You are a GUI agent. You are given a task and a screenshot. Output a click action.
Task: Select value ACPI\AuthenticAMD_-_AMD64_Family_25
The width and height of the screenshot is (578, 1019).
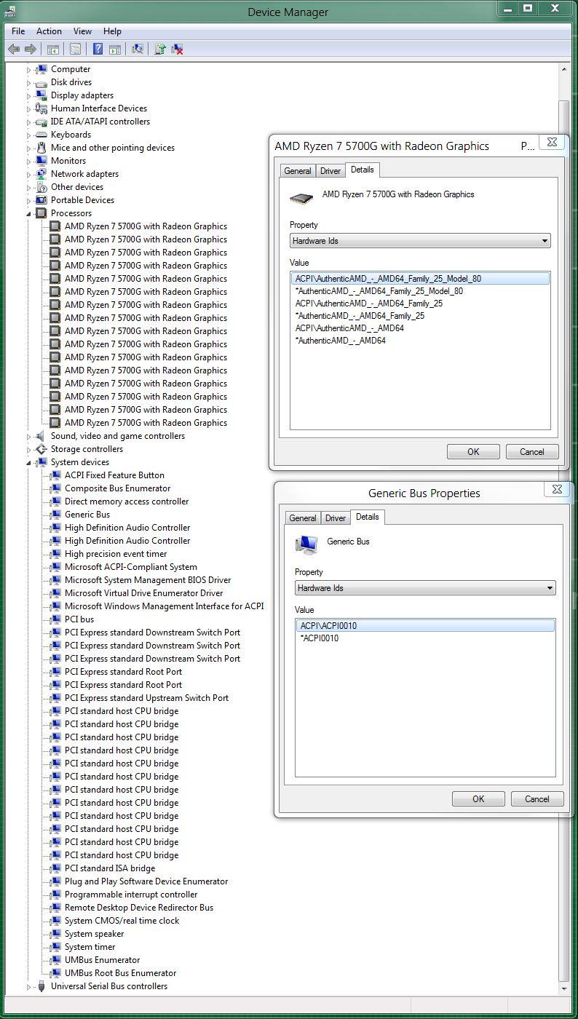pos(368,304)
